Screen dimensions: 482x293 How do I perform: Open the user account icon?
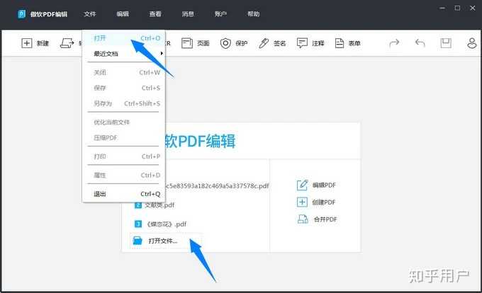pyautogui.click(x=472, y=43)
